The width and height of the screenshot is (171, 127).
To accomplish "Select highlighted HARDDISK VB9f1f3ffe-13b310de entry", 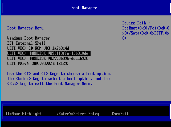I will tap(49, 53).
